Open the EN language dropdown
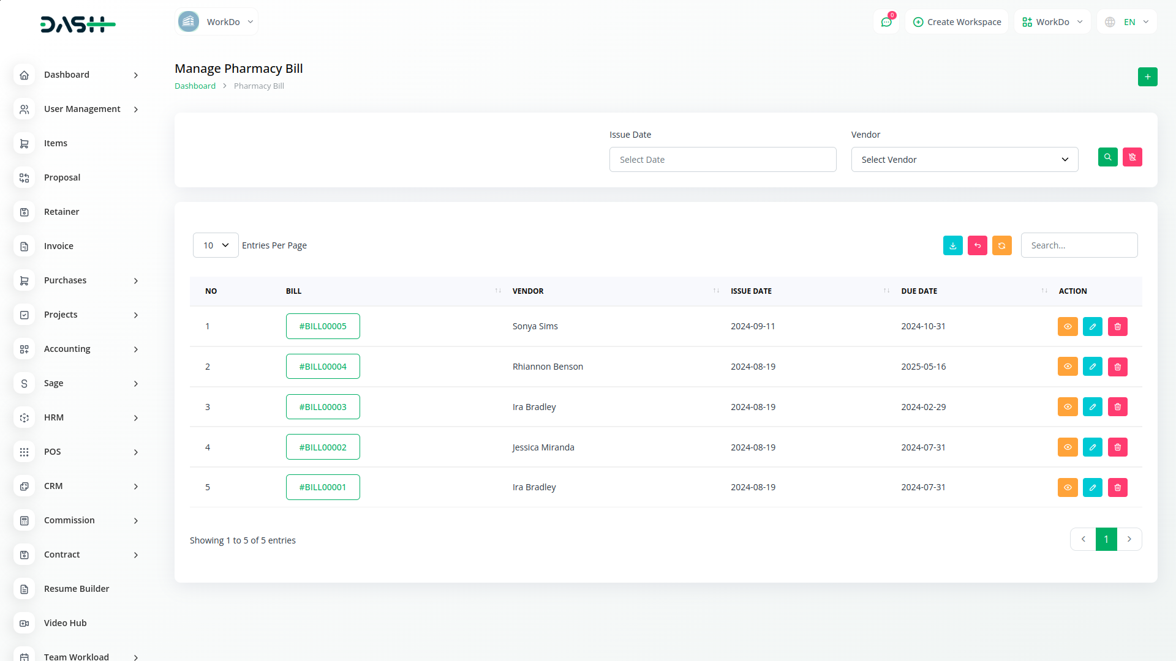1176x661 pixels. tap(1127, 22)
